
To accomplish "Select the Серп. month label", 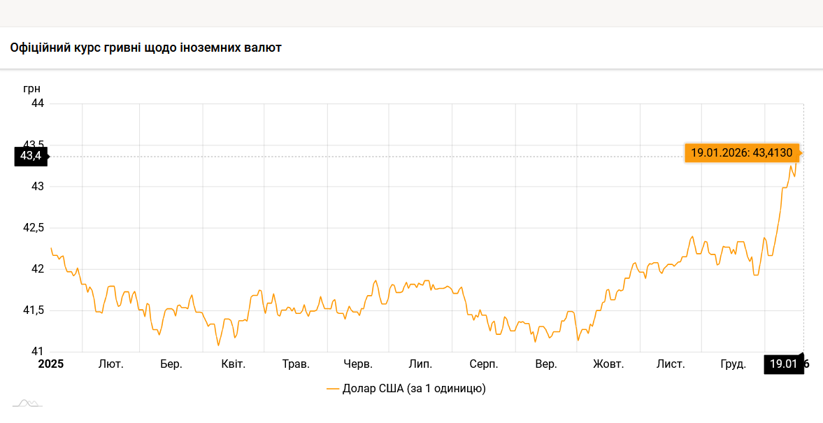I will [483, 364].
